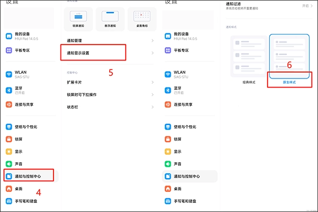
Task: Expand the 状态栏 row chevron
Action: 153,107
